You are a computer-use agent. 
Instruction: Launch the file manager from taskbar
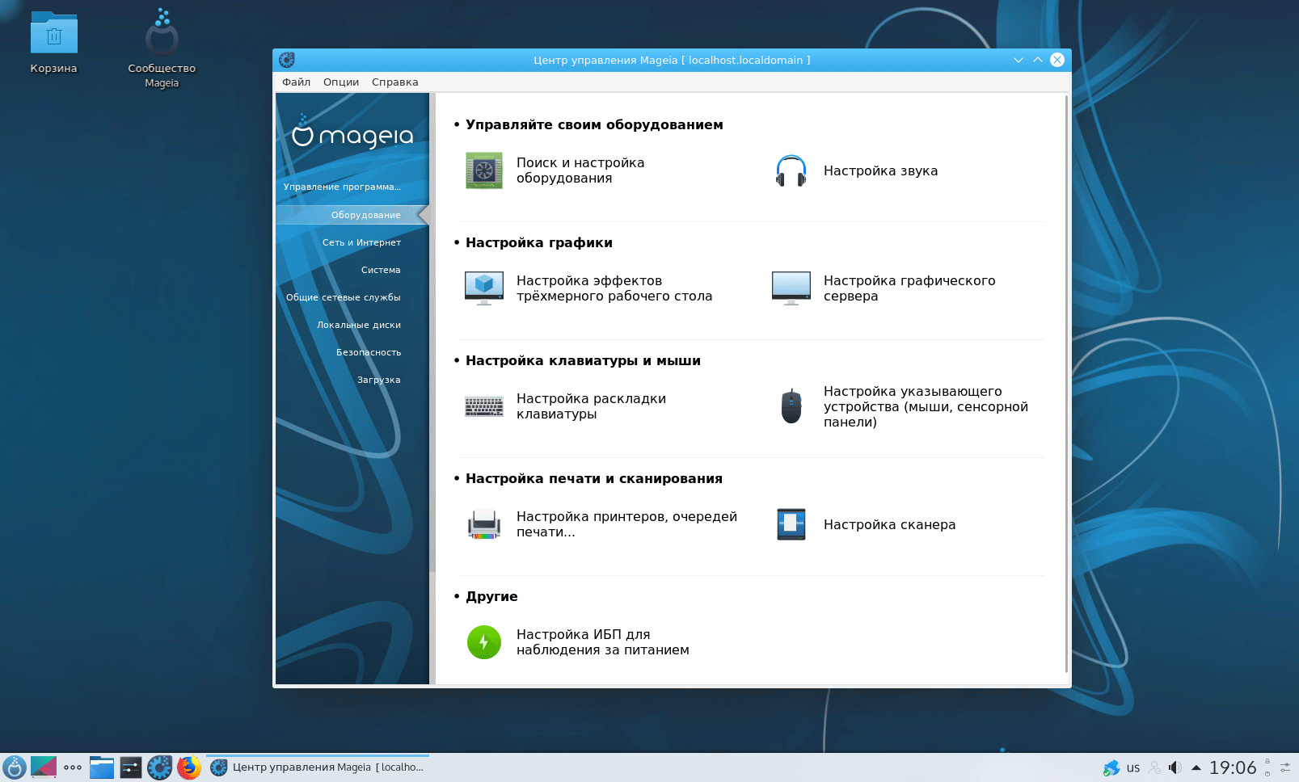(x=102, y=767)
